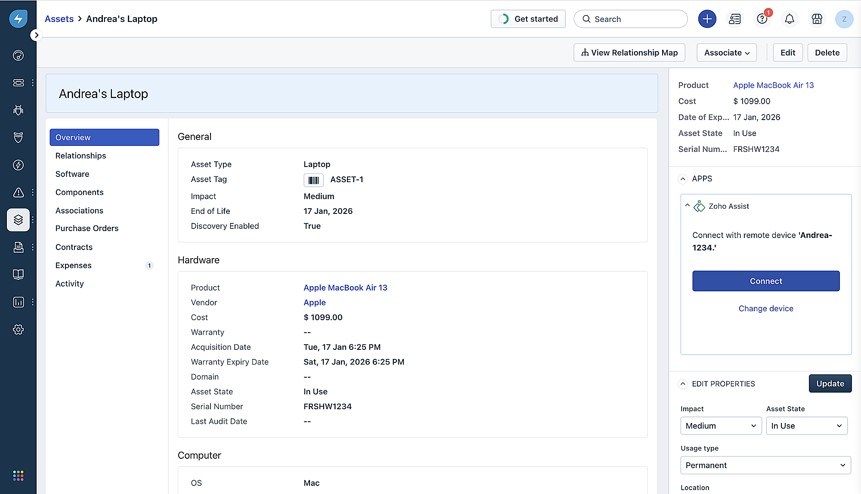Open Admin settings gear in sidebar

[18, 330]
